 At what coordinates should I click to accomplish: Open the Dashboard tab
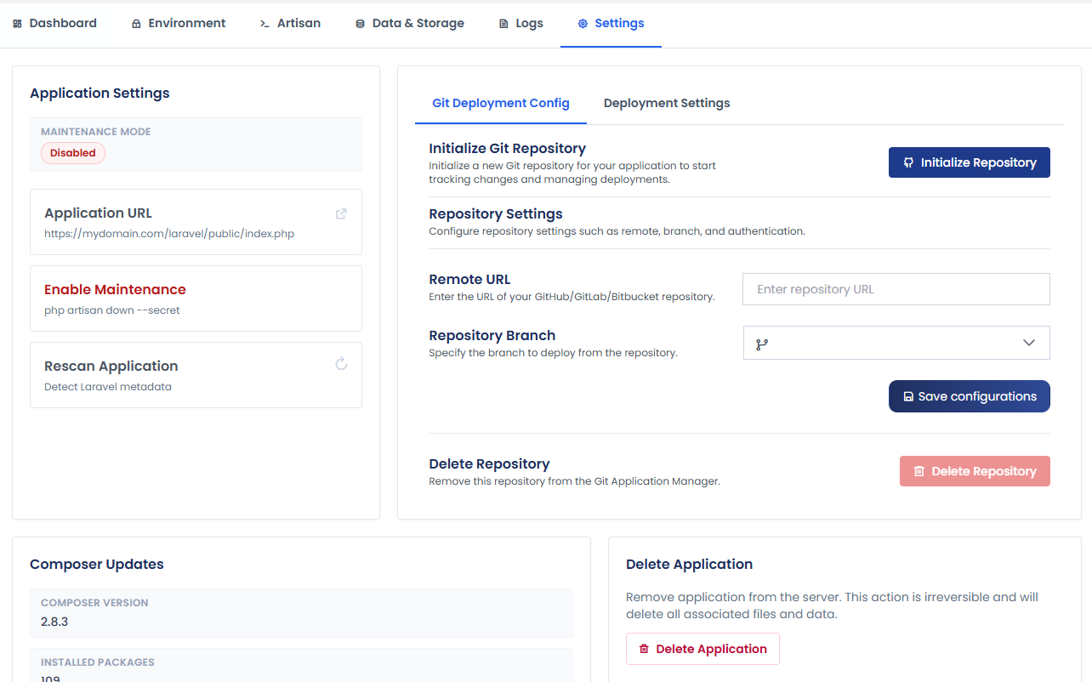click(x=54, y=24)
